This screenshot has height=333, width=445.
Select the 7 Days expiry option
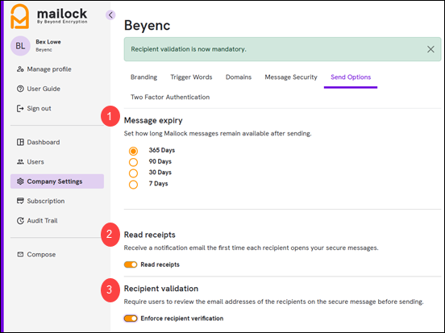(x=133, y=185)
